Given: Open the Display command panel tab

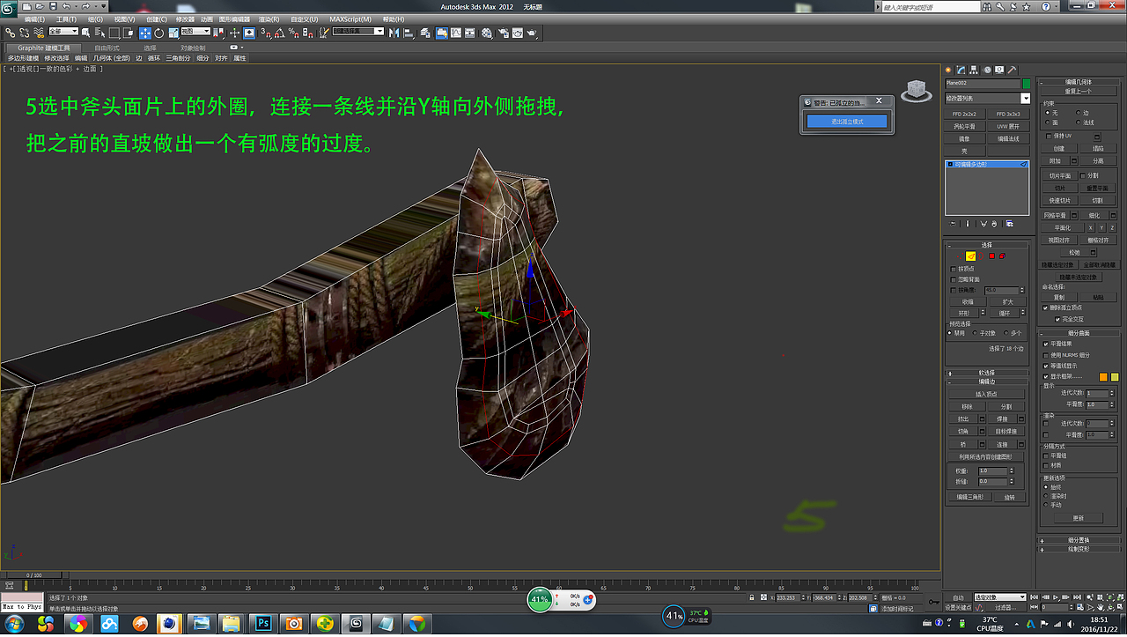Looking at the screenshot, I should click(999, 70).
